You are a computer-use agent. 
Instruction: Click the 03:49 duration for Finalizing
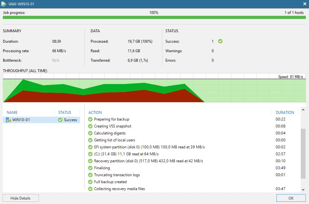point(280,168)
